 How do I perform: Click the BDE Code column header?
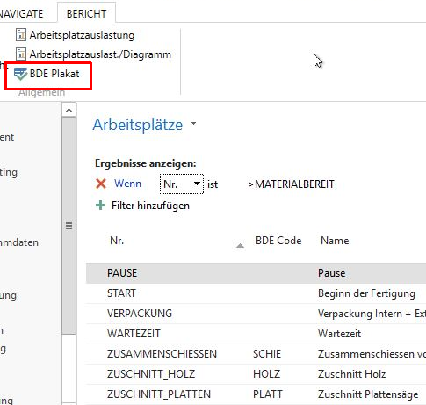[278, 241]
